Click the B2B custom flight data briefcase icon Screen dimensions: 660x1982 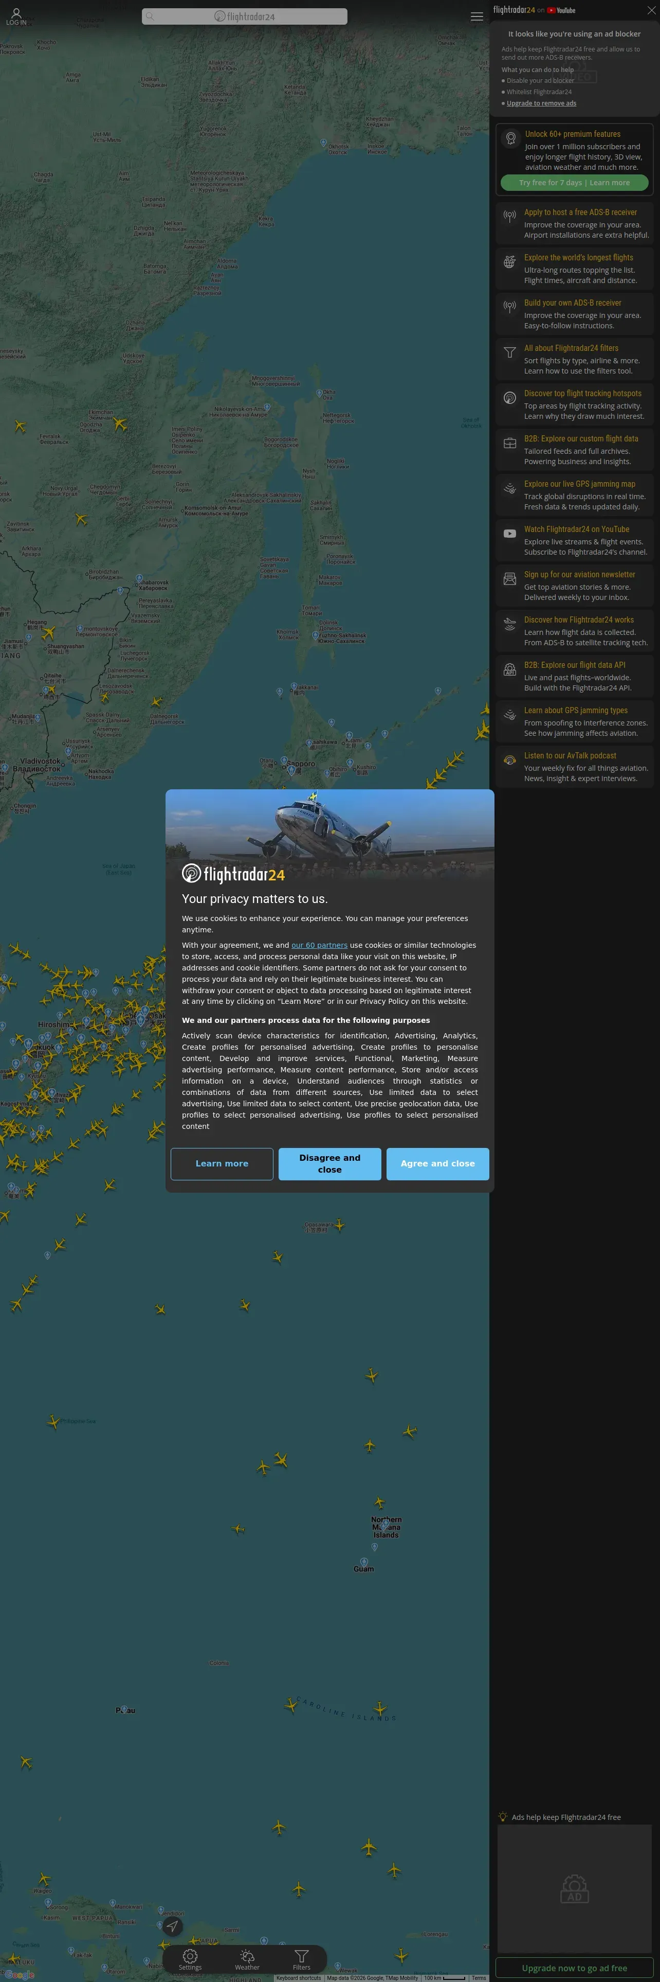coord(509,443)
